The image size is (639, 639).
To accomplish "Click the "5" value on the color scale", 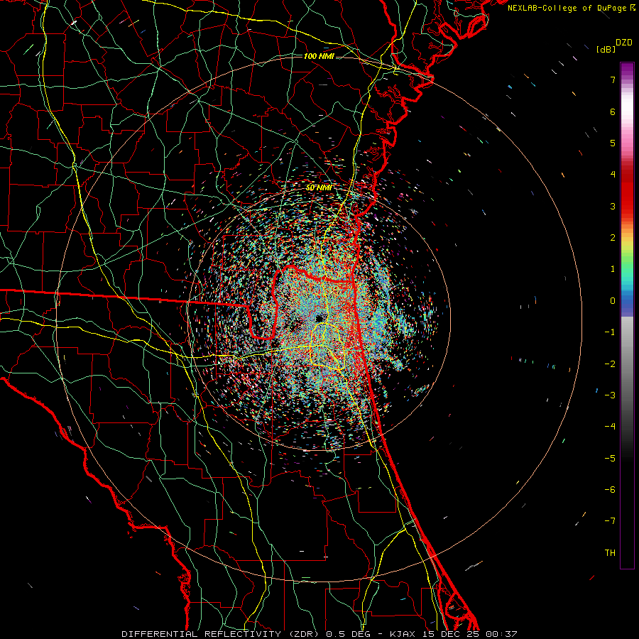I will coord(613,143).
